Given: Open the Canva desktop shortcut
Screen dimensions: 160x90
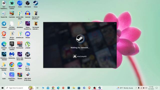Looking at the screenshot, I should 20,65.
